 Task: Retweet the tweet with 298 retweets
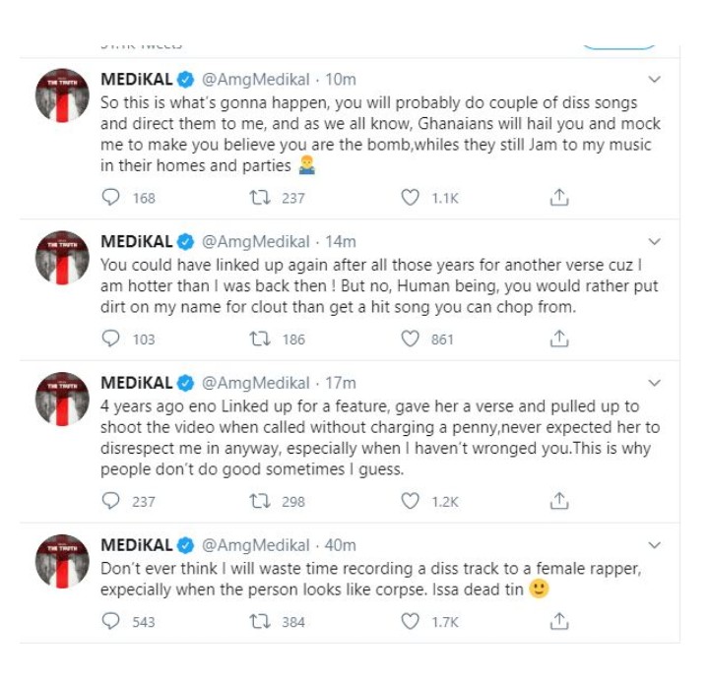(x=259, y=501)
